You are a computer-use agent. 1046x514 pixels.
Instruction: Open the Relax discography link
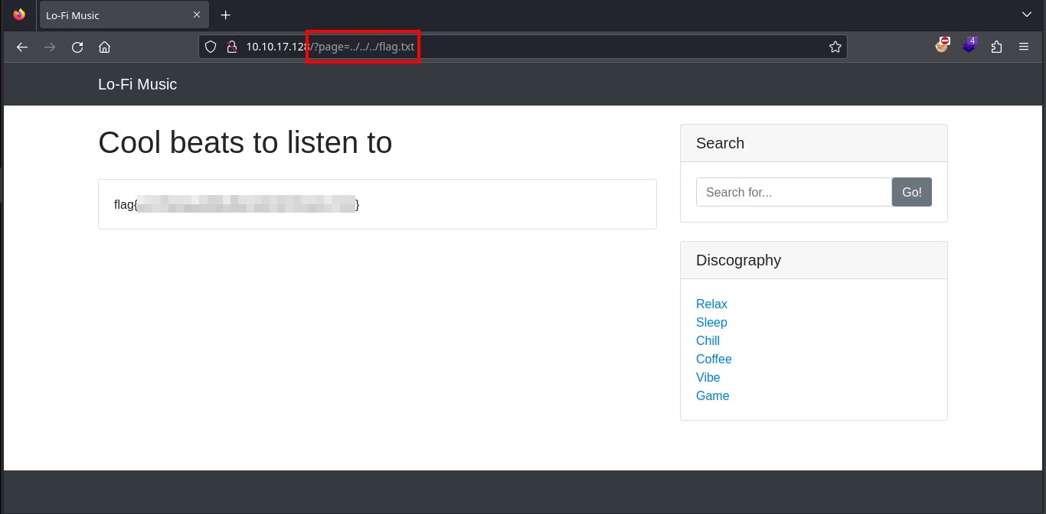711,304
